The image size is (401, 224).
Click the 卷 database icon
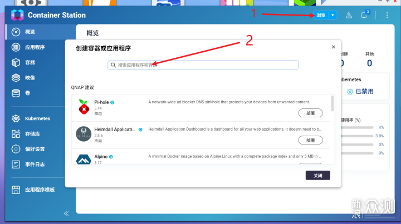pyautogui.click(x=16, y=93)
